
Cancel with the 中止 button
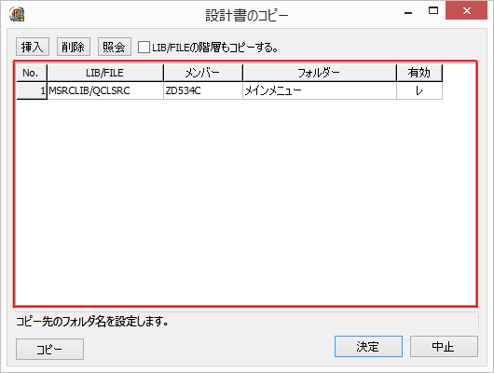(x=444, y=347)
